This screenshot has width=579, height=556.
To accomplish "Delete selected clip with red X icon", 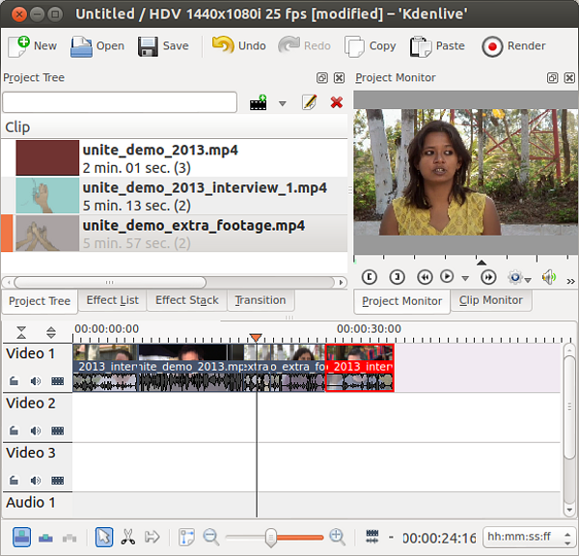I will tap(337, 102).
